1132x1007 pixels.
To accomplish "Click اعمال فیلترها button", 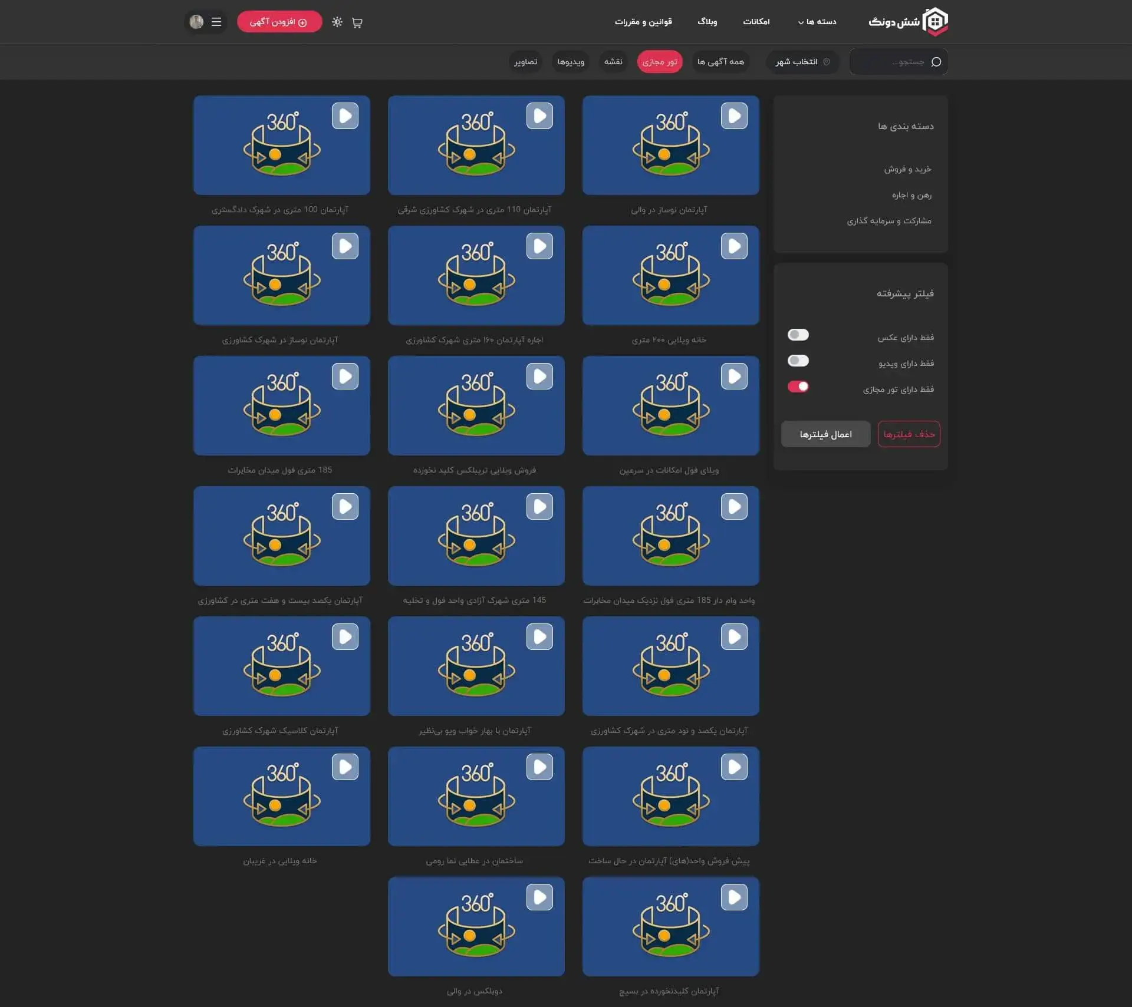I will (x=825, y=434).
